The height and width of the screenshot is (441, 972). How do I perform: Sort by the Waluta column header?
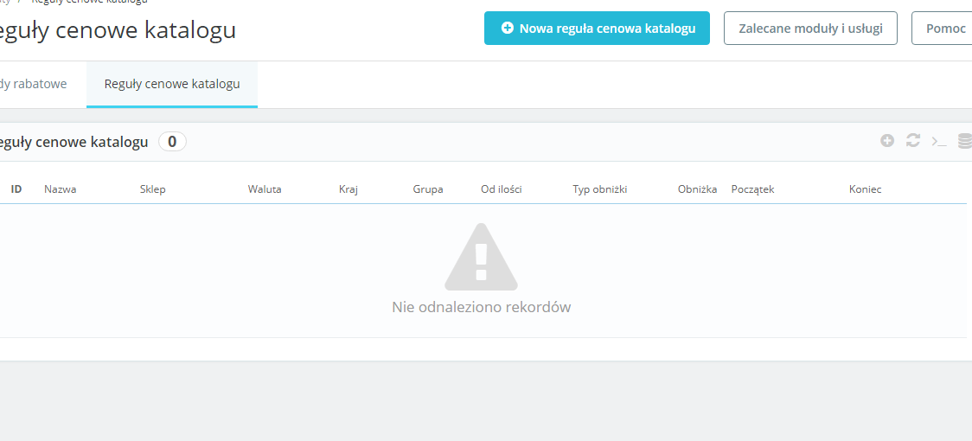tap(265, 189)
